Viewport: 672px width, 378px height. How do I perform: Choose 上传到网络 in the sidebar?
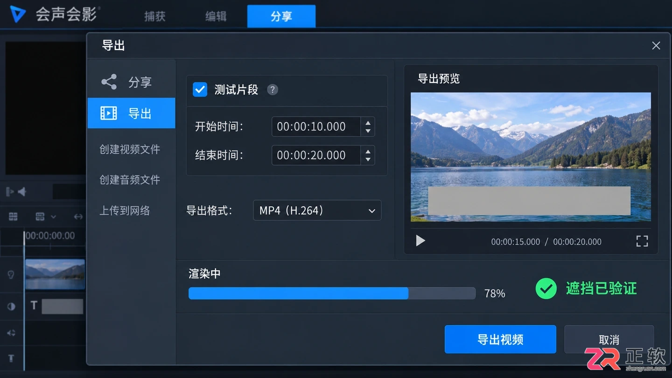point(125,210)
